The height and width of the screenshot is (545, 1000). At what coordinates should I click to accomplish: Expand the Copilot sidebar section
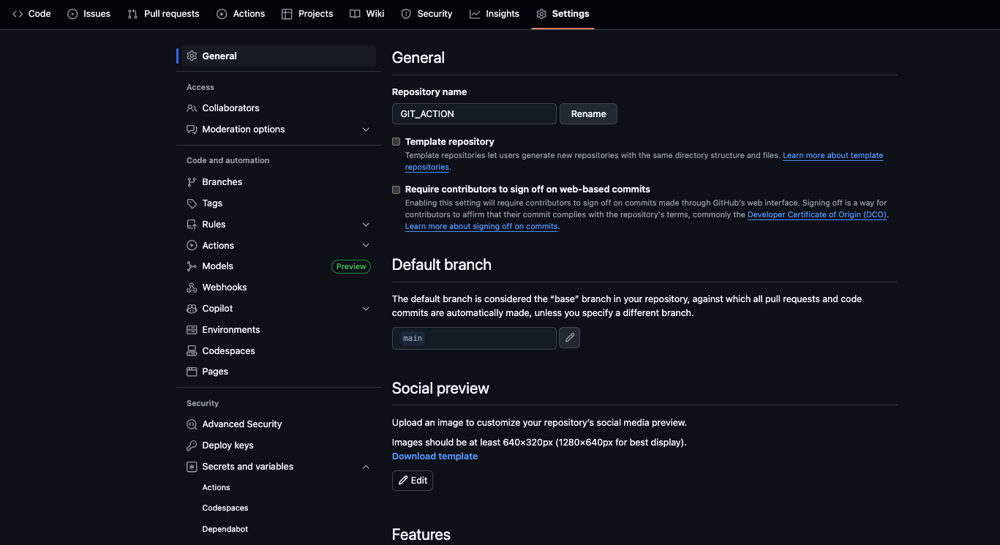pyautogui.click(x=366, y=308)
